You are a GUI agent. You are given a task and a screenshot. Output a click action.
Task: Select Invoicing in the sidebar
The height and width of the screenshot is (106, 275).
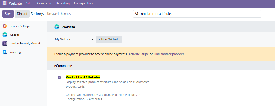[x=15, y=52]
